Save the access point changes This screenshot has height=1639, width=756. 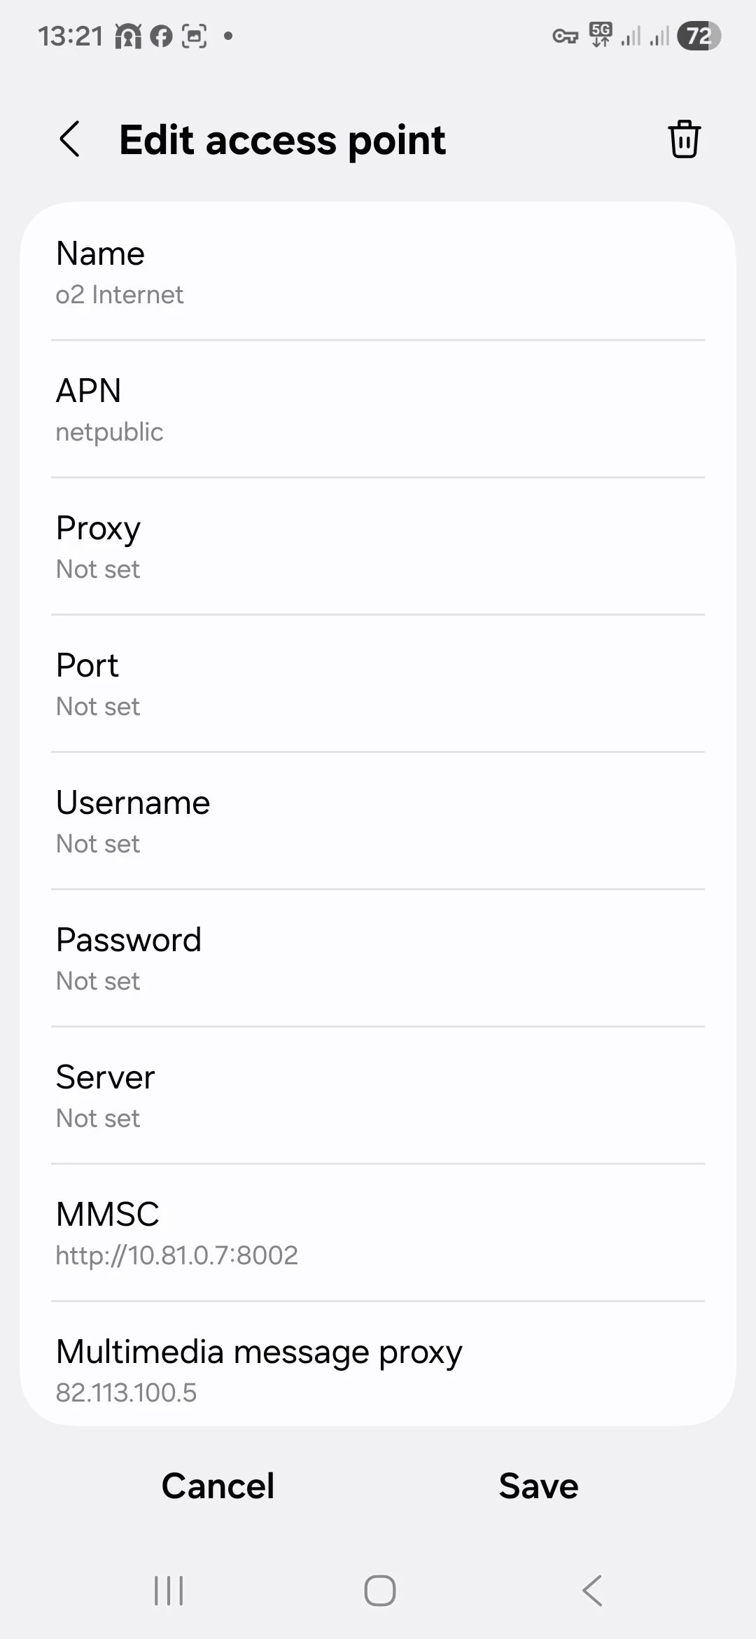pyautogui.click(x=538, y=1486)
